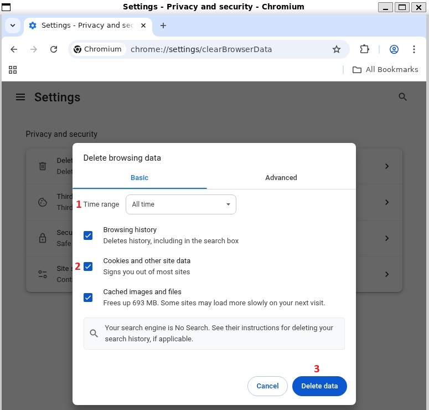Expand the tab search chevron

click(x=12, y=25)
